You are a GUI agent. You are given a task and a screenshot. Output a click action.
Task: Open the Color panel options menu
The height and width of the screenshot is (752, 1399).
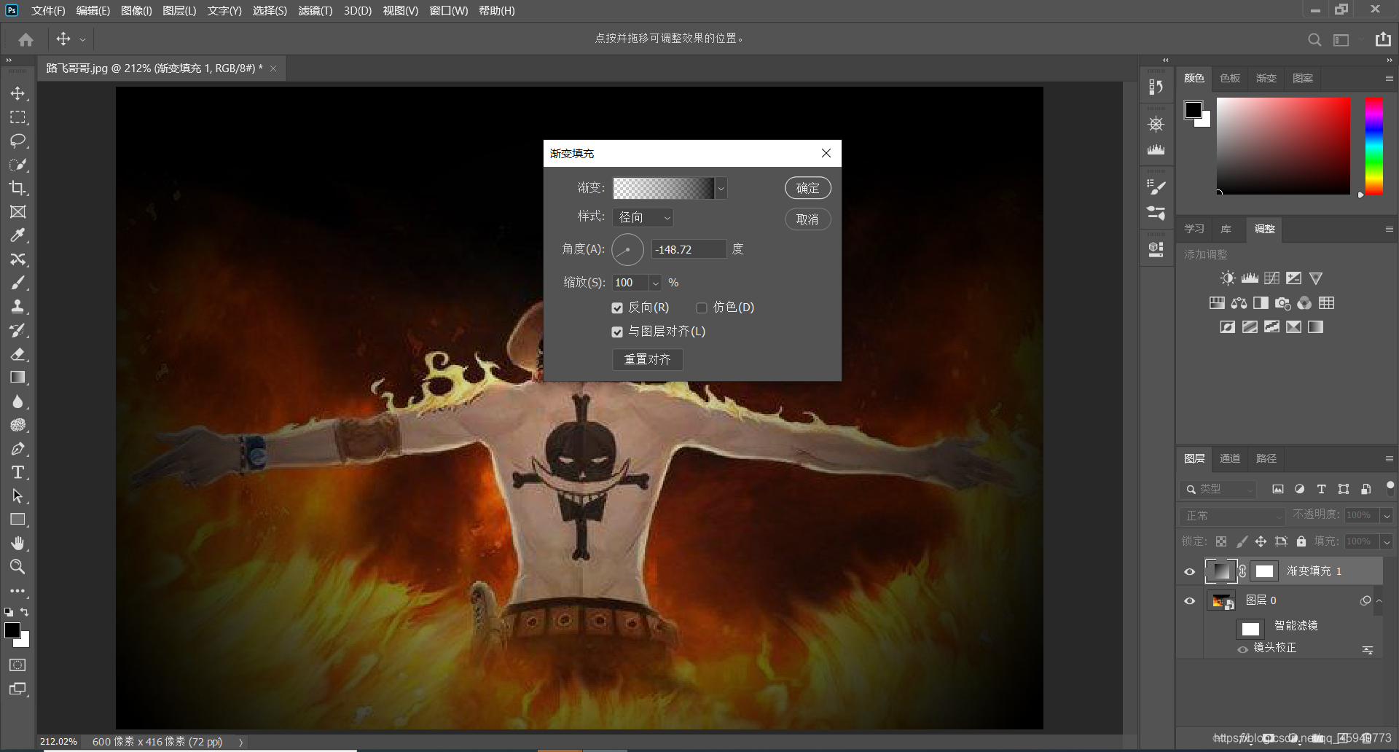(1389, 79)
